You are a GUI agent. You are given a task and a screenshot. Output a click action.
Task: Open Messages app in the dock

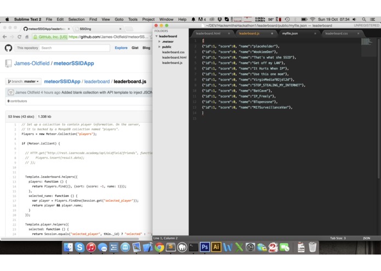point(103,247)
